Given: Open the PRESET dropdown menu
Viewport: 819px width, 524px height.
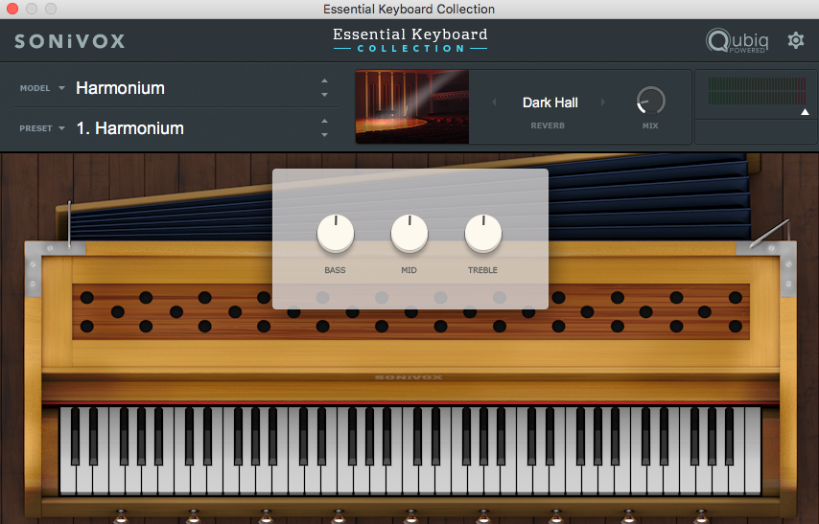Looking at the screenshot, I should coord(42,128).
